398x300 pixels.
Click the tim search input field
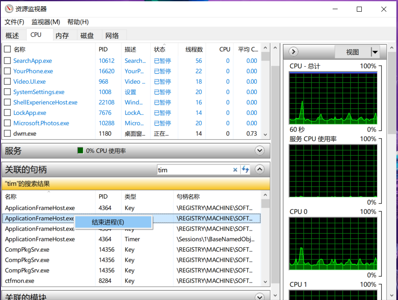pos(194,170)
